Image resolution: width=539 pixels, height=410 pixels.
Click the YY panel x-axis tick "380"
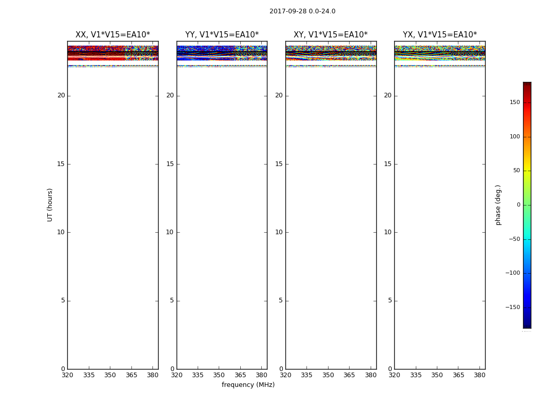click(x=262, y=375)
